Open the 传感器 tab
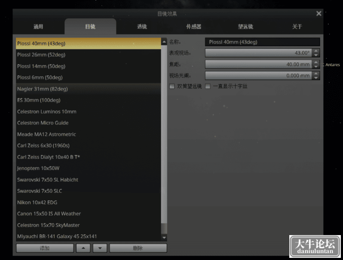 [193, 27]
